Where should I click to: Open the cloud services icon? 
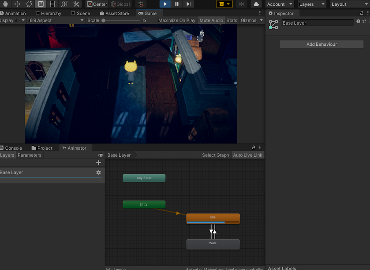click(x=256, y=4)
